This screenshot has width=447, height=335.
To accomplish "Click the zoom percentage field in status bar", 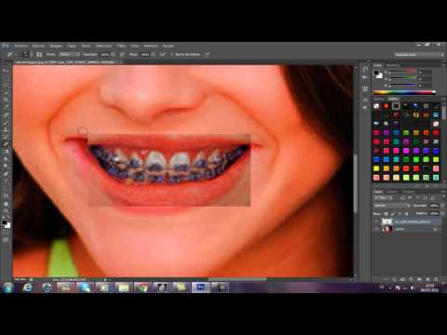I will 20,279.
